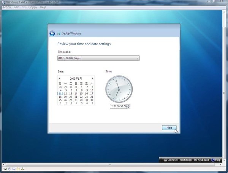228x173 pixels.
Task: Select December date 29 in the first row
Action: 65,87
